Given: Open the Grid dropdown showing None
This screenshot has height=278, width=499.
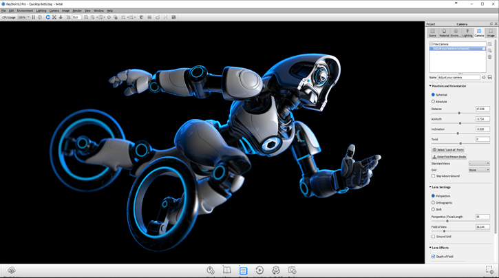Looking at the screenshot, I should point(479,170).
